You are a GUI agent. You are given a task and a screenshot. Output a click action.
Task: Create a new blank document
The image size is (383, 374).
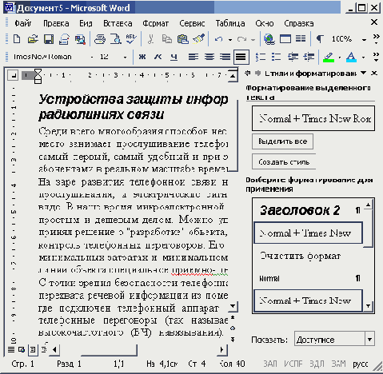click(17, 39)
